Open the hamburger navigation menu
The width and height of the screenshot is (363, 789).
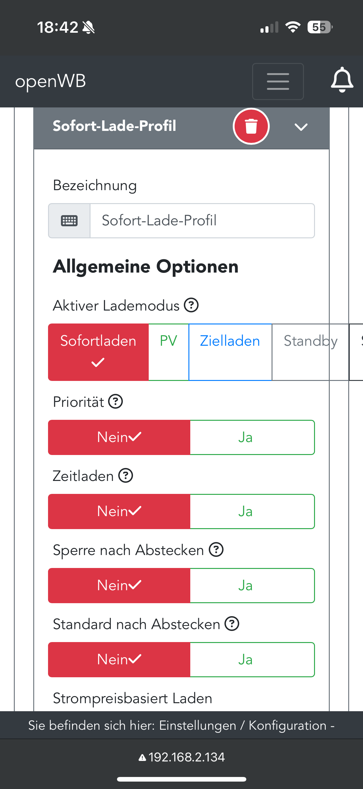click(x=278, y=81)
